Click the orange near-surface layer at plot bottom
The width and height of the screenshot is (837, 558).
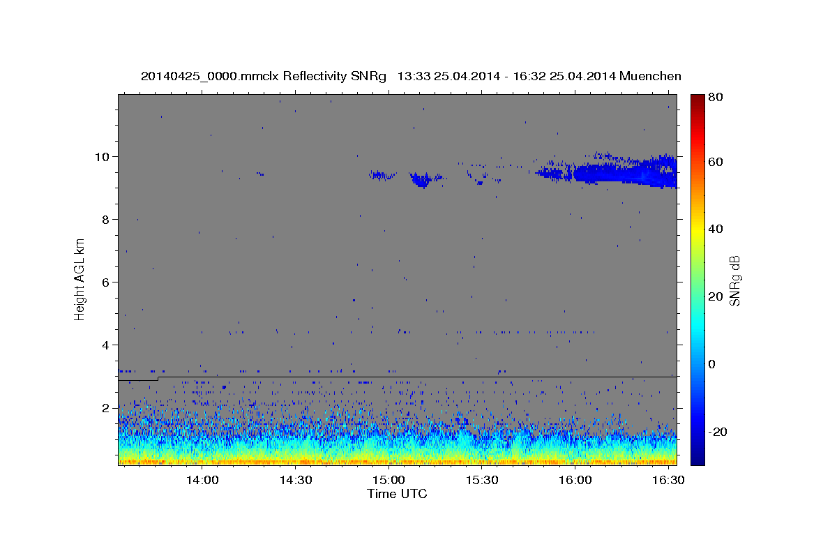[397, 461]
